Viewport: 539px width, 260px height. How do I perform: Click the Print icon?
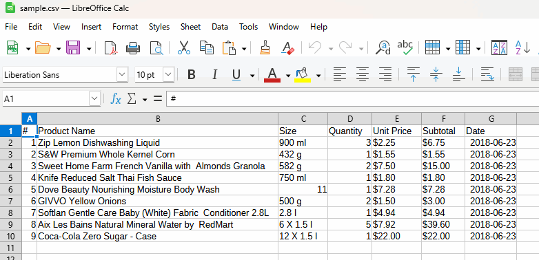[133, 47]
